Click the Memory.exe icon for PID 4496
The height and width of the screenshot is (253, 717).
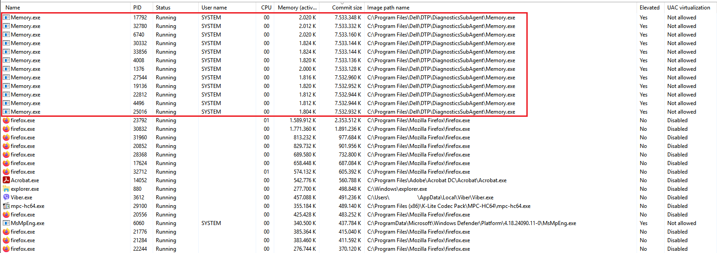6,103
